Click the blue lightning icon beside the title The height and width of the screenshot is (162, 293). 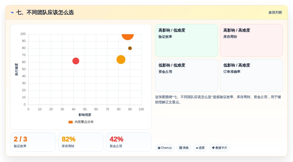[12, 13]
